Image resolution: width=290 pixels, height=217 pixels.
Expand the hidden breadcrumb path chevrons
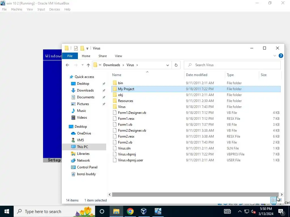tap(100, 65)
